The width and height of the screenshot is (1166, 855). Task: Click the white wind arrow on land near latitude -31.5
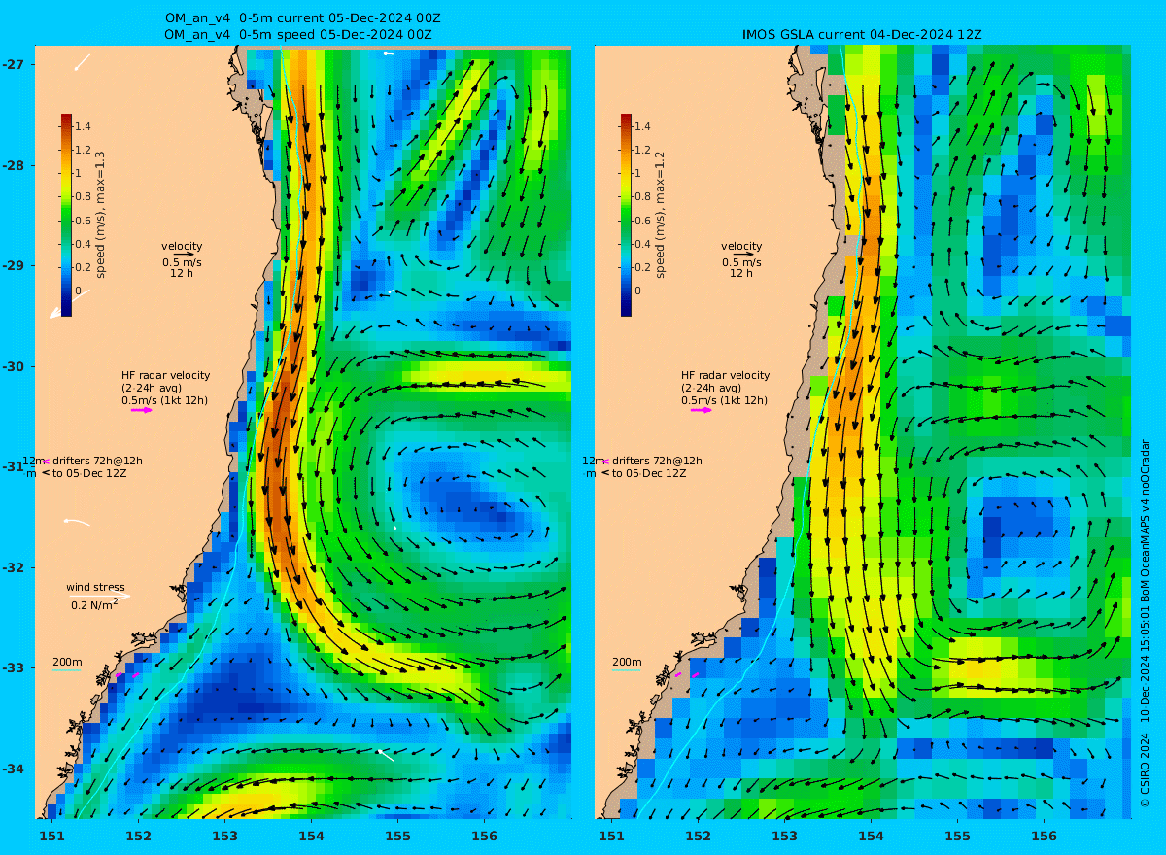tap(77, 522)
